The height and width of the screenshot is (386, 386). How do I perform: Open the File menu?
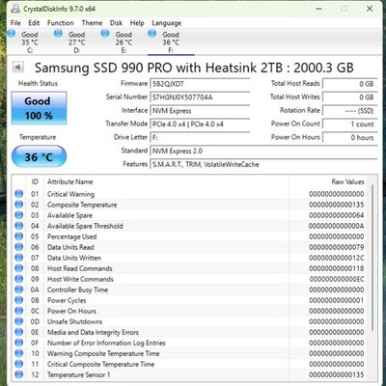click(x=15, y=23)
